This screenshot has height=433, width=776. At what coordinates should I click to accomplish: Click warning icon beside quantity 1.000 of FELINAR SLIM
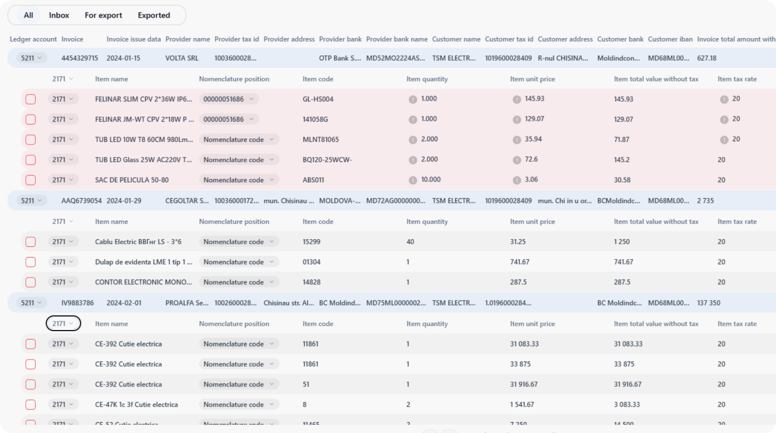(x=413, y=99)
